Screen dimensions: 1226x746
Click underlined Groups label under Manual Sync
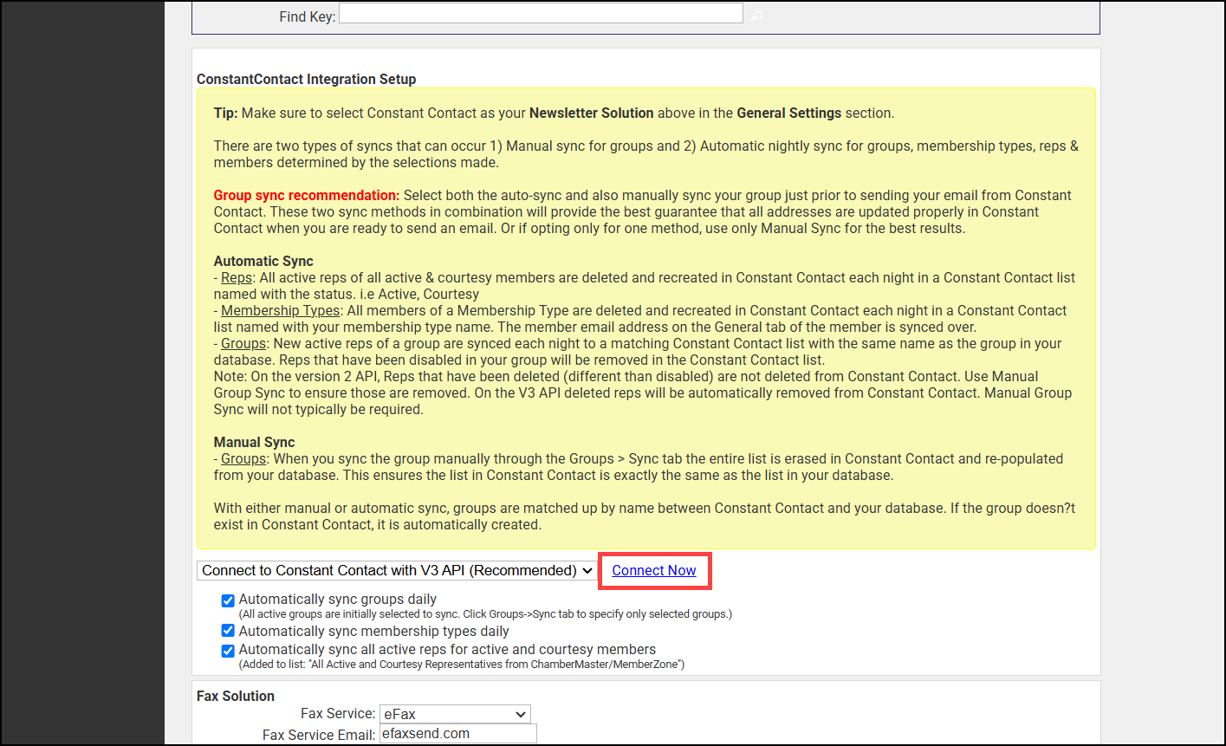coord(243,458)
